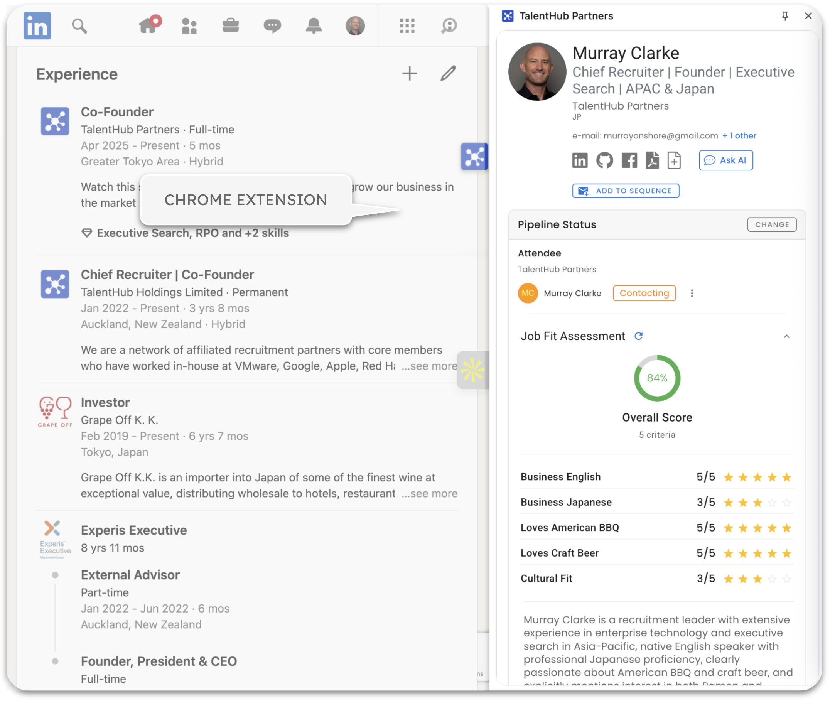This screenshot has width=830, height=702.
Task: Refresh the Job Fit Assessment
Action: pyautogui.click(x=639, y=336)
